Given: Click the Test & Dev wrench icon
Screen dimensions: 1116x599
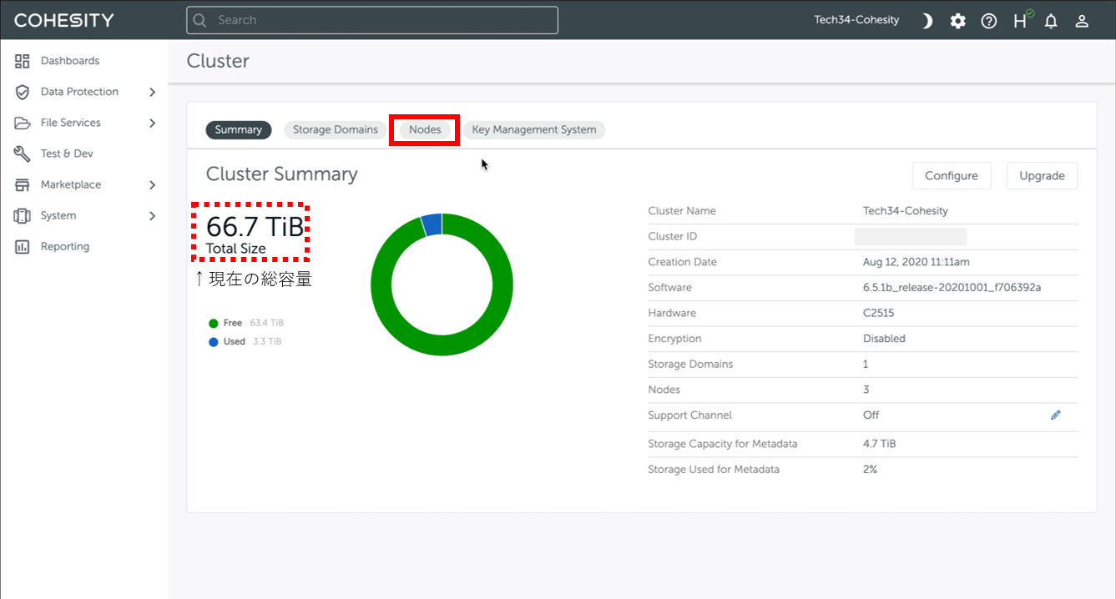Looking at the screenshot, I should pos(23,154).
